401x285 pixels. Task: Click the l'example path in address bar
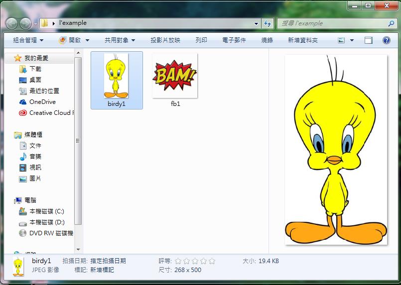[73, 23]
